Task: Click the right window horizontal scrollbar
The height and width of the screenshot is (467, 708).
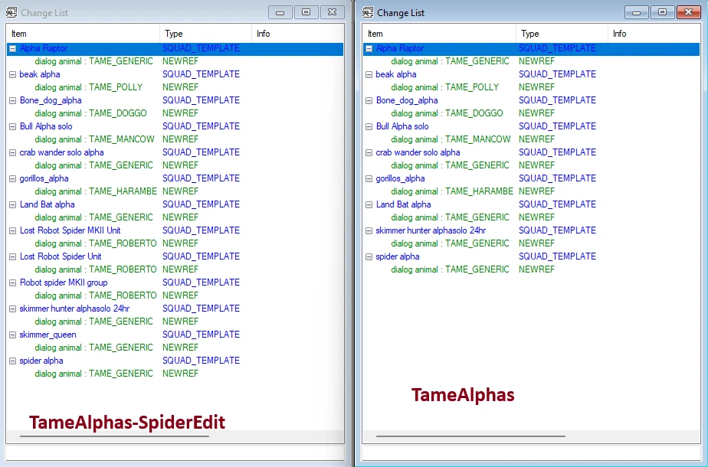Action: tap(470, 436)
